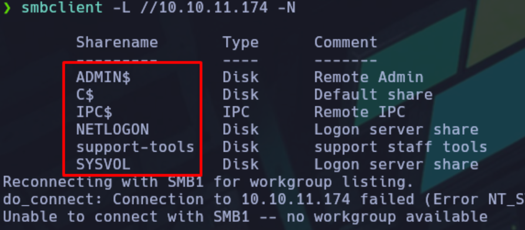This screenshot has height=230, width=525.
Task: Select the IPC$ share name
Action: pos(94,112)
